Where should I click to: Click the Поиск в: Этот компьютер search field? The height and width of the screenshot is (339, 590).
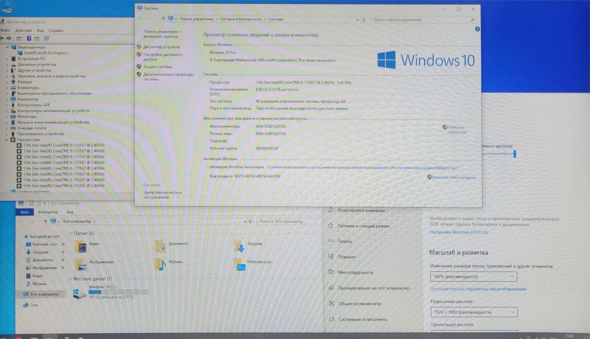[x=290, y=222]
